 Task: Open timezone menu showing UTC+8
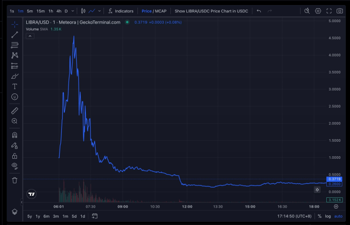pos(294,216)
